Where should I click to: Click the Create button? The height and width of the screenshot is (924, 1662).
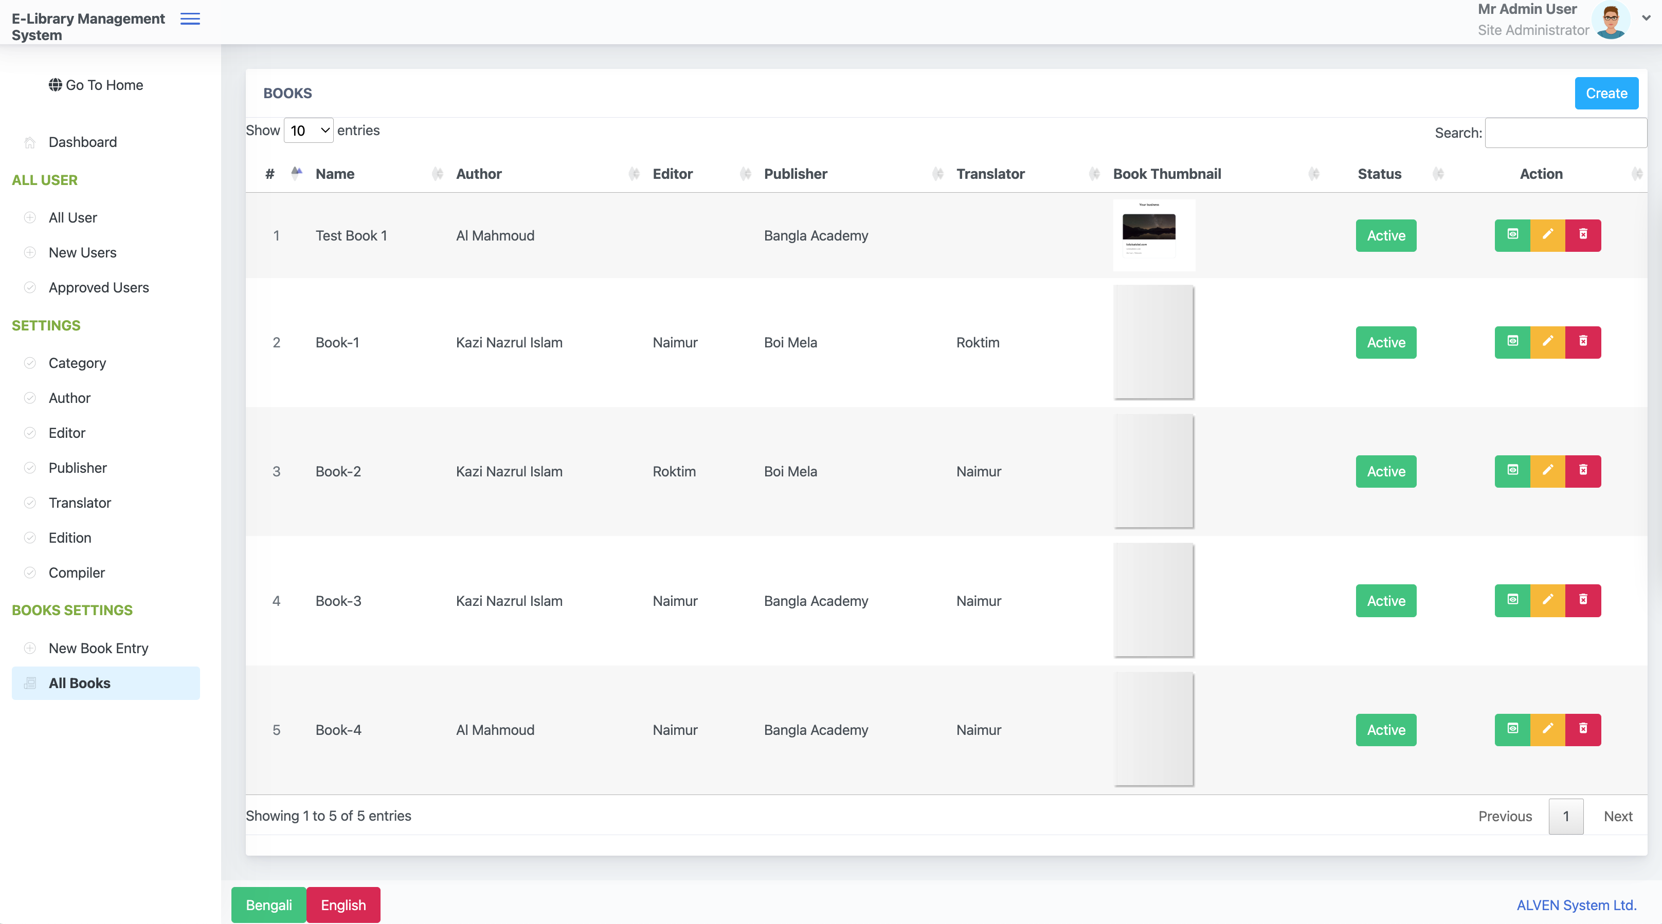coord(1606,94)
